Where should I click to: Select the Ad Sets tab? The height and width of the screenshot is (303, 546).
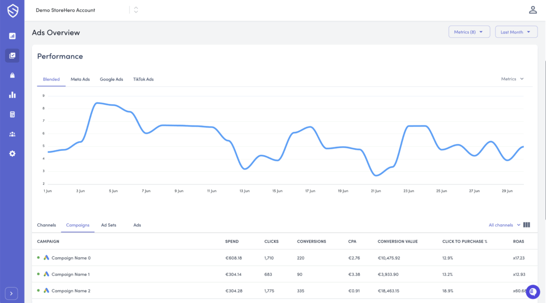tap(108, 225)
